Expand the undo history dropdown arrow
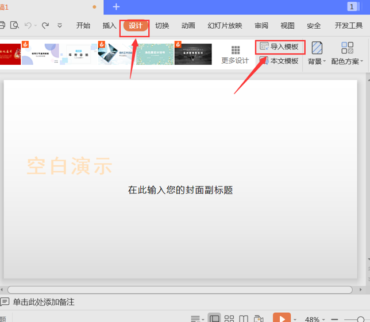Image resolution: width=370 pixels, height=322 pixels. [x=36, y=25]
